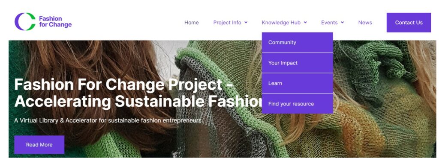Select the Knowledge Hub nav label
Screen dimensions: 439x158
281,23
